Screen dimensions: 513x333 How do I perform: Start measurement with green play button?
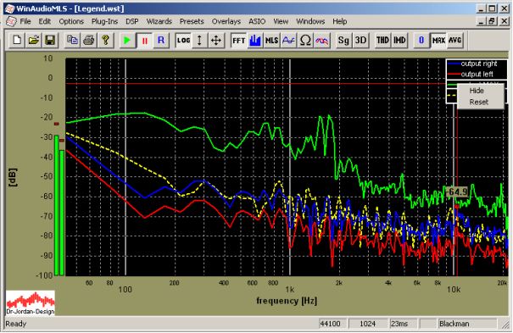coord(127,41)
